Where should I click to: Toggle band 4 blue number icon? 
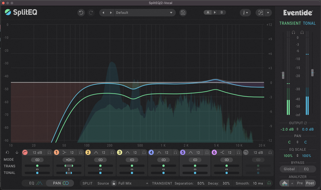[151, 152]
